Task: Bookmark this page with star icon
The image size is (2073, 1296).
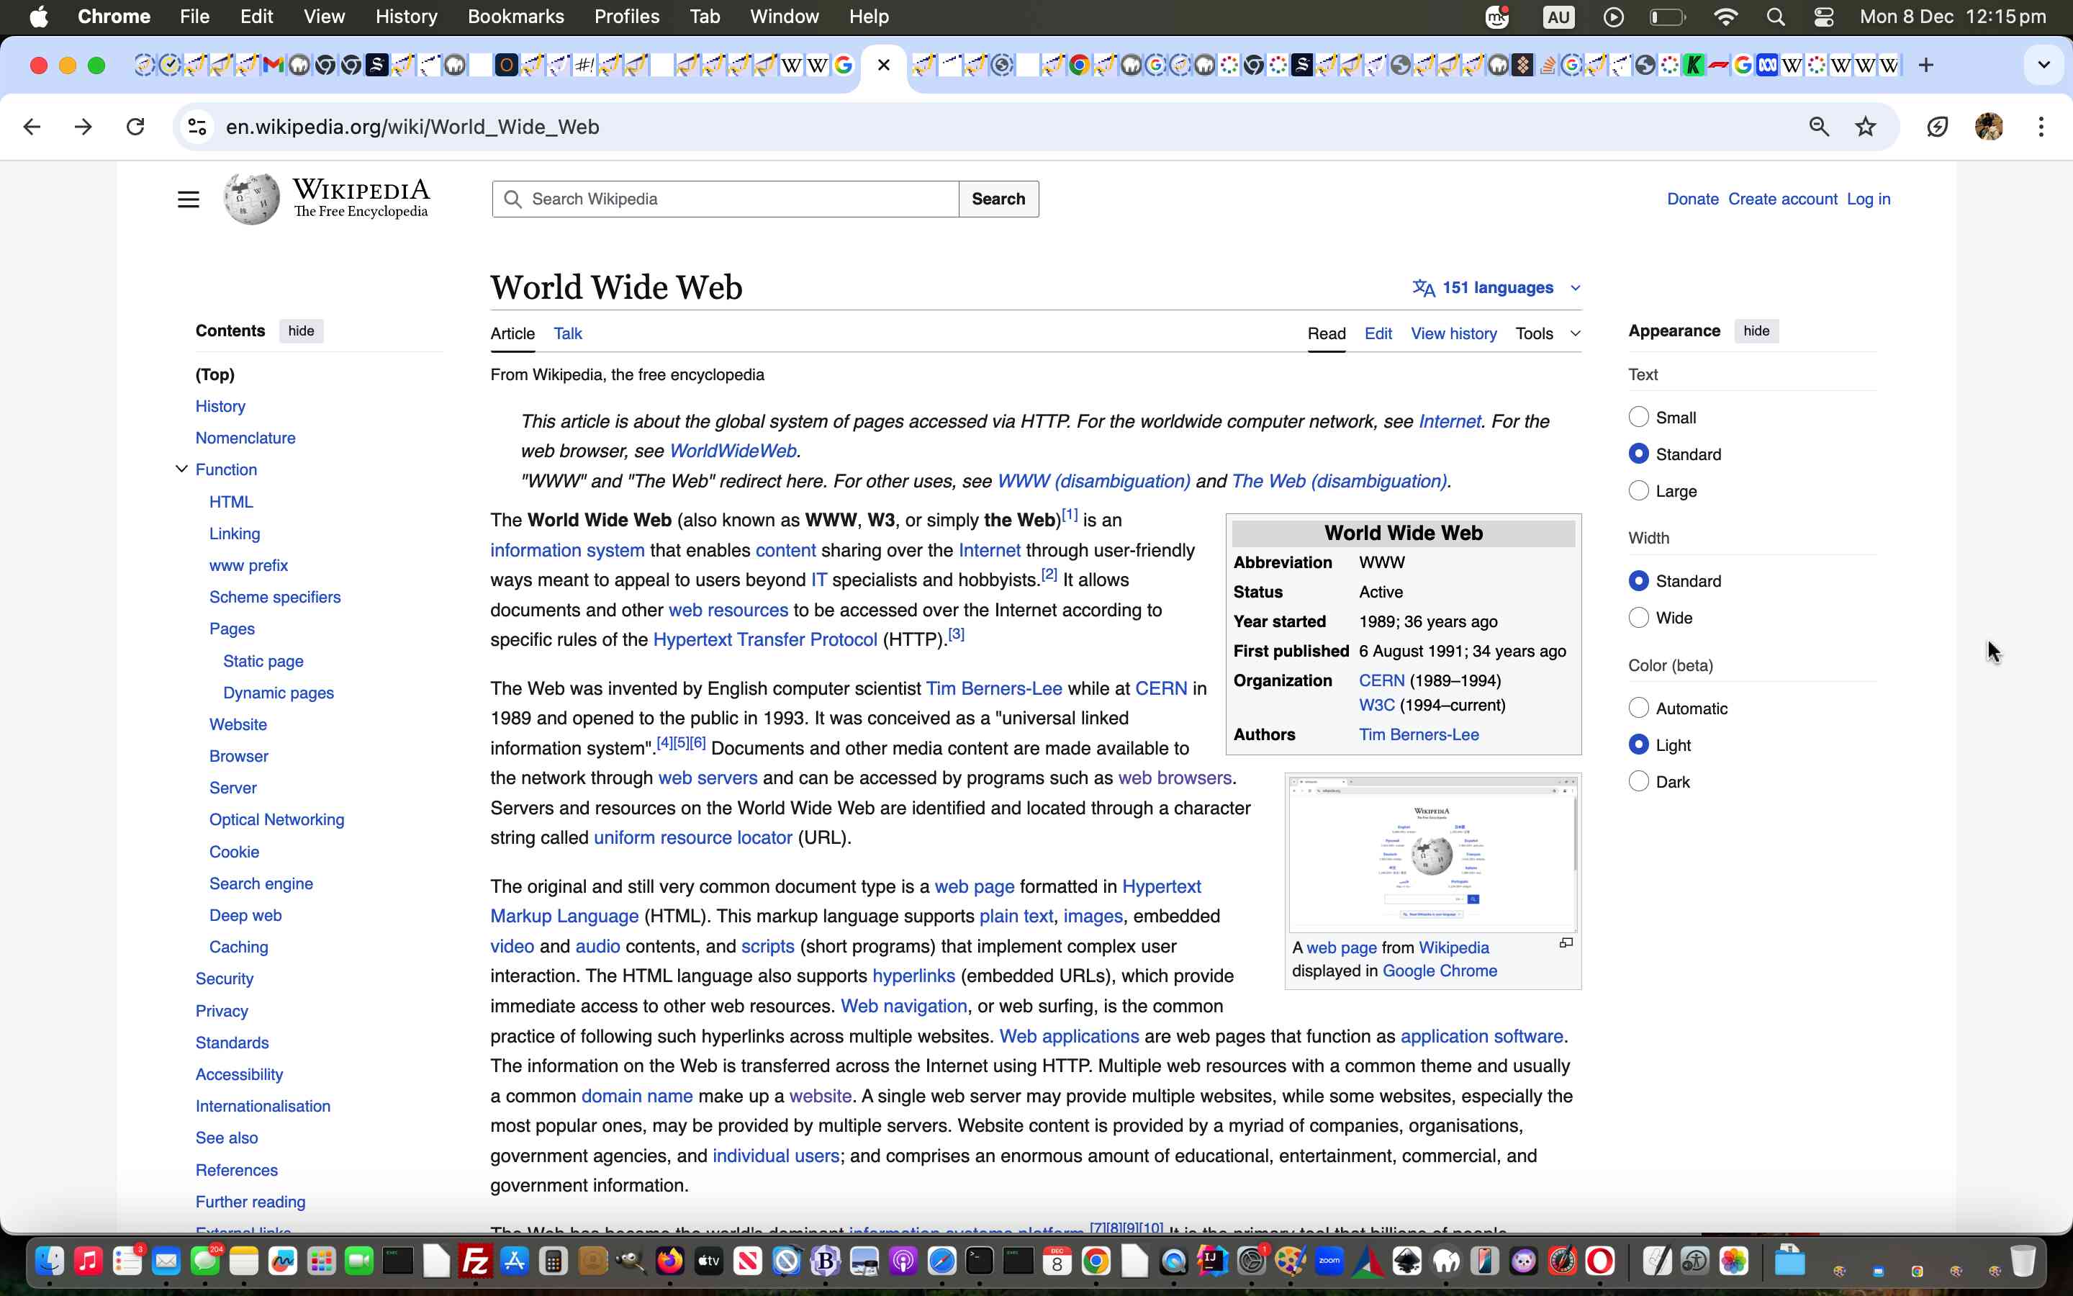Action: click(1865, 127)
